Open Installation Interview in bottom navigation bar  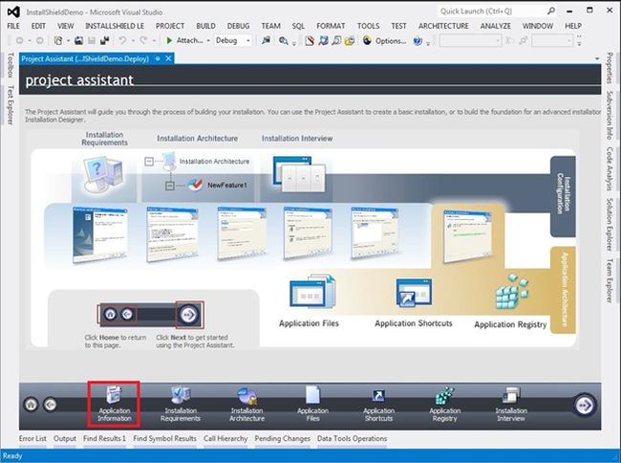click(x=511, y=405)
